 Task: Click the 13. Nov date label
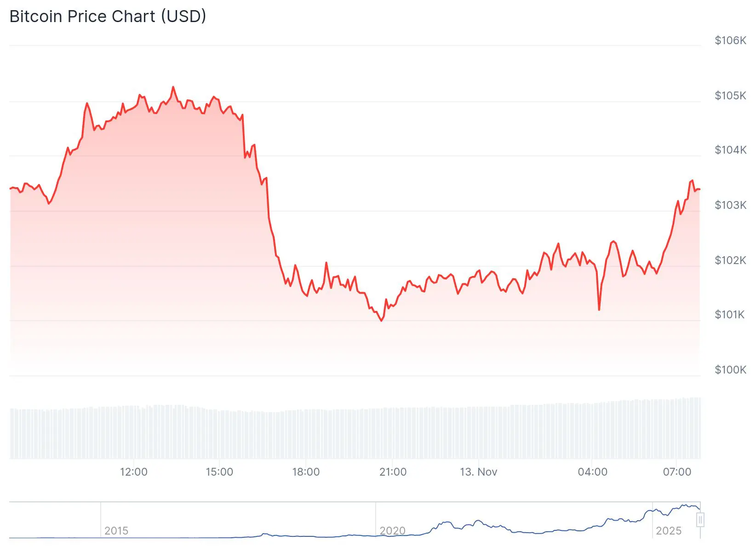478,472
